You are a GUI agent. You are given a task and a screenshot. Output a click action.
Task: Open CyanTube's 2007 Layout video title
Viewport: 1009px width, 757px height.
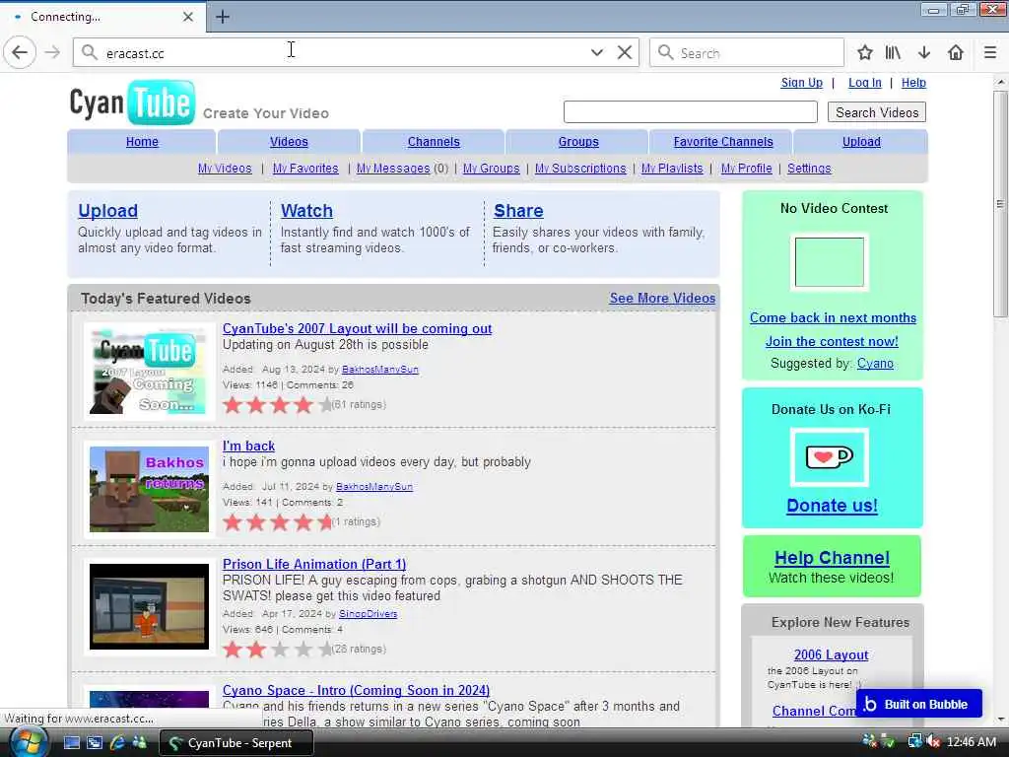(x=357, y=328)
